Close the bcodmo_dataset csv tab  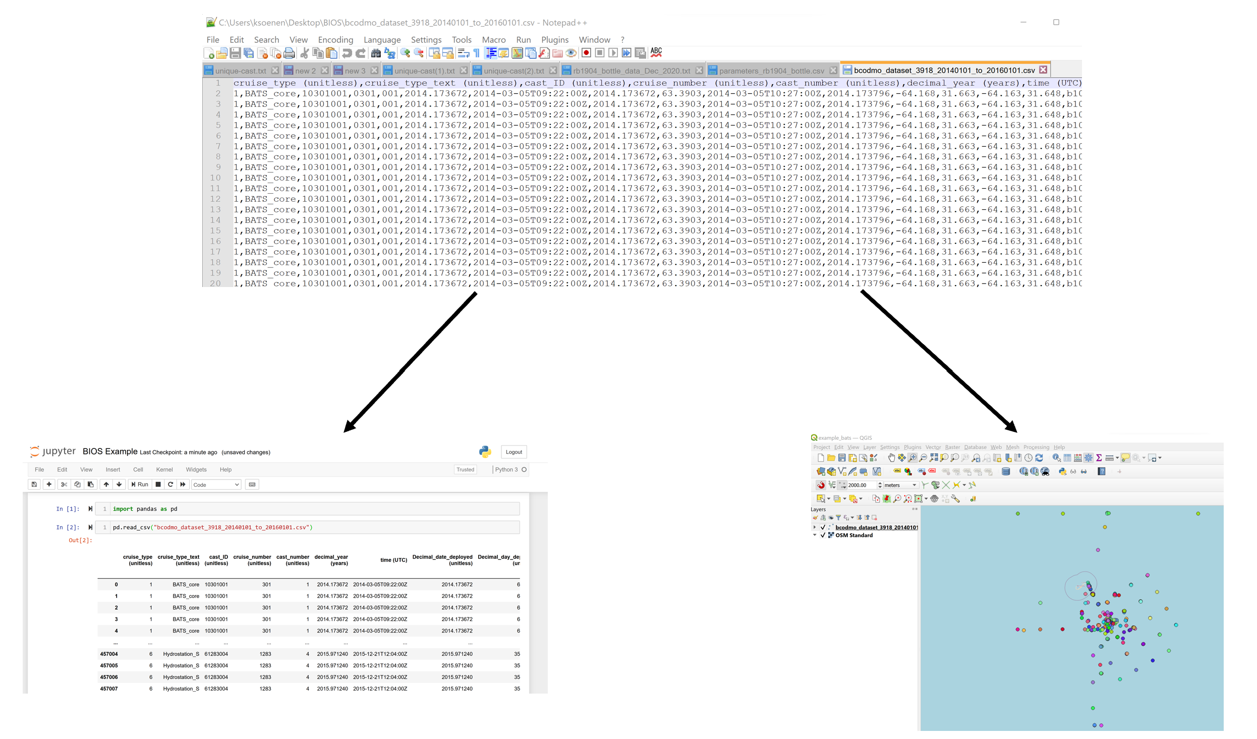pyautogui.click(x=1043, y=70)
